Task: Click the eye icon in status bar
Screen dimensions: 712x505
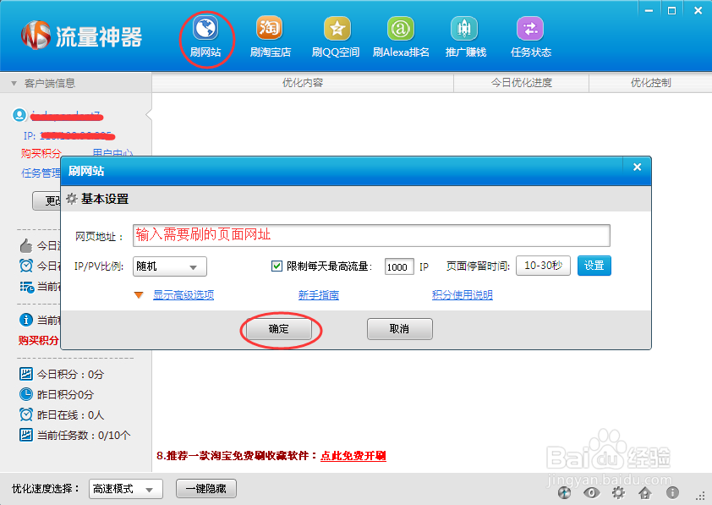Action: (592, 492)
